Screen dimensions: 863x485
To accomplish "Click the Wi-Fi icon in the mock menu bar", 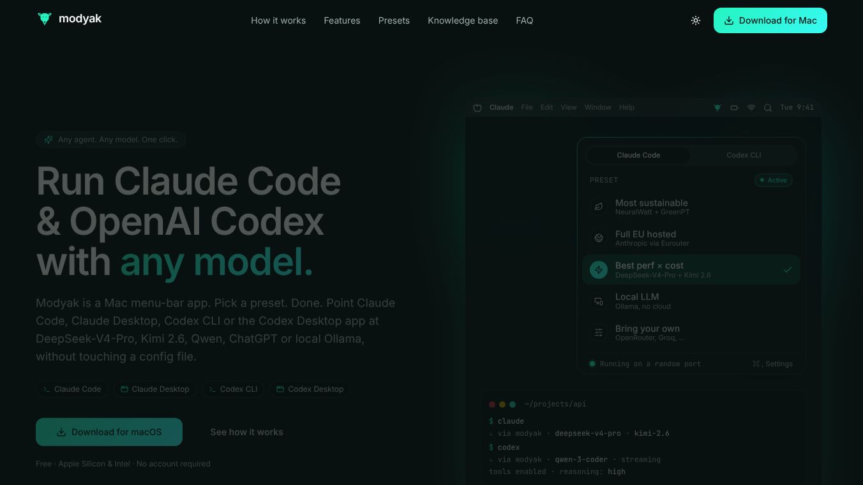I will pyautogui.click(x=751, y=108).
